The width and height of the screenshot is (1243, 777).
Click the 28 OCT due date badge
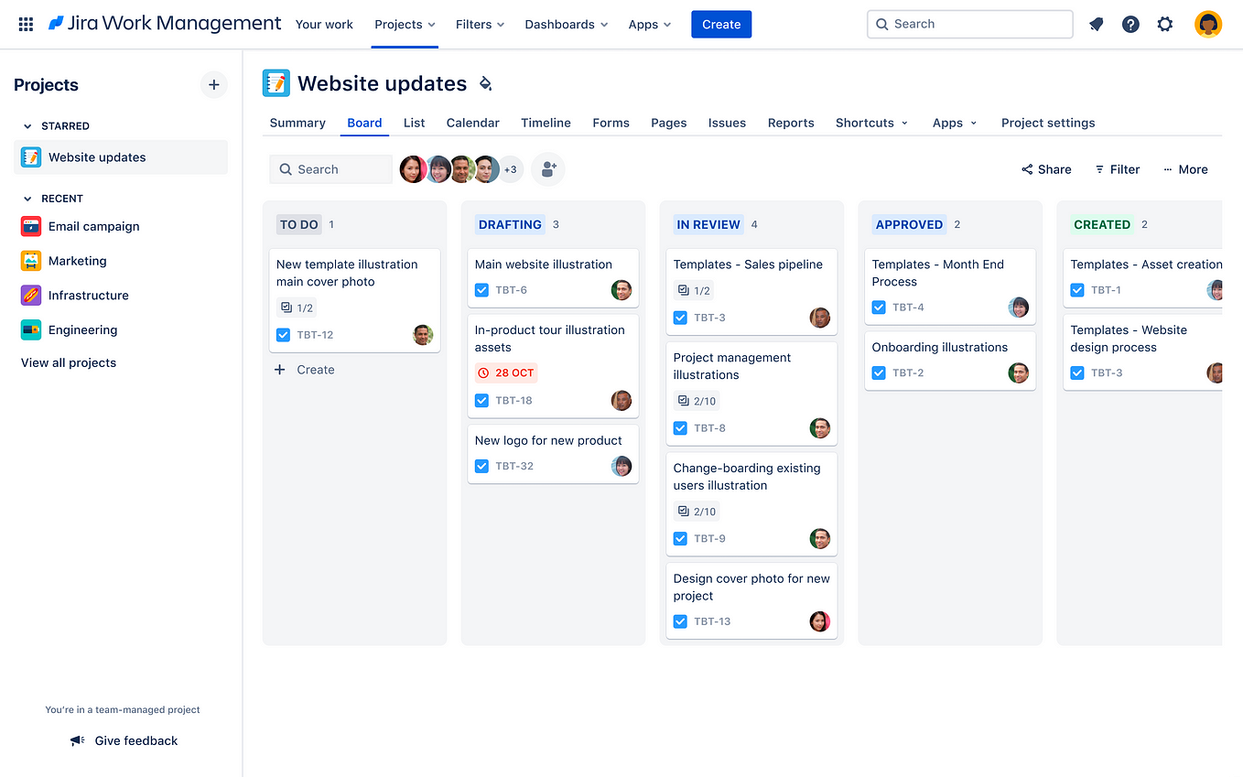click(x=506, y=373)
